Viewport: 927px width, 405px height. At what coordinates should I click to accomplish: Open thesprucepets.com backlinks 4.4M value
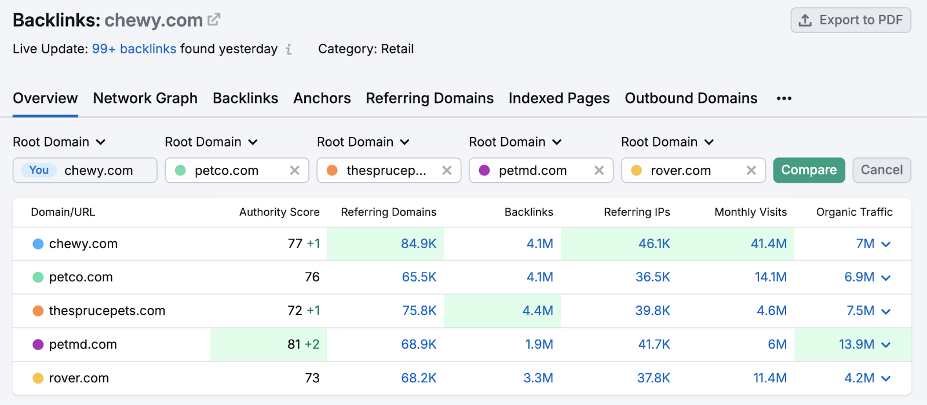tap(538, 311)
